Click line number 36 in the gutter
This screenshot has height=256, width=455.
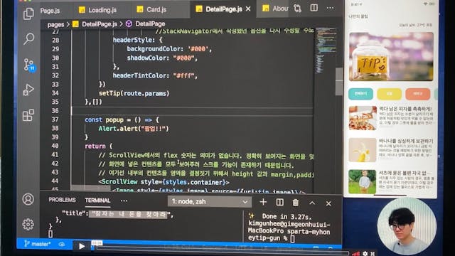point(55,111)
